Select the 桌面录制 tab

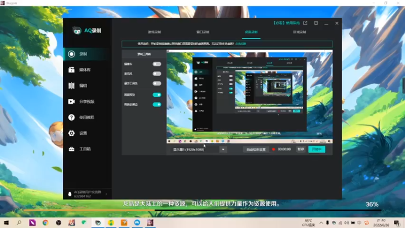tap(251, 32)
